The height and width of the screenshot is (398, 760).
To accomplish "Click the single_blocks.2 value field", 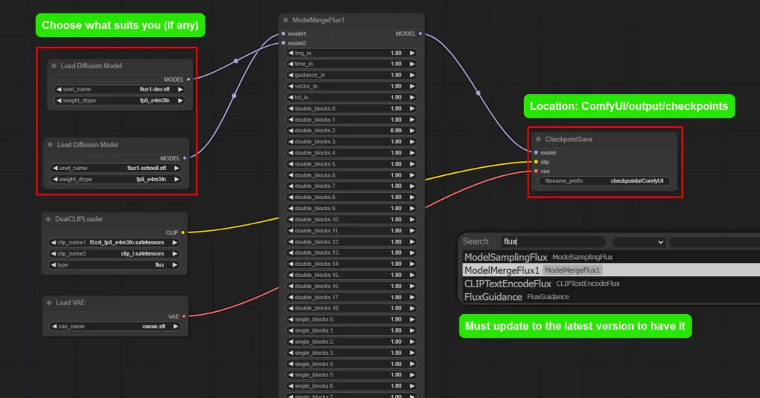I will (351, 342).
